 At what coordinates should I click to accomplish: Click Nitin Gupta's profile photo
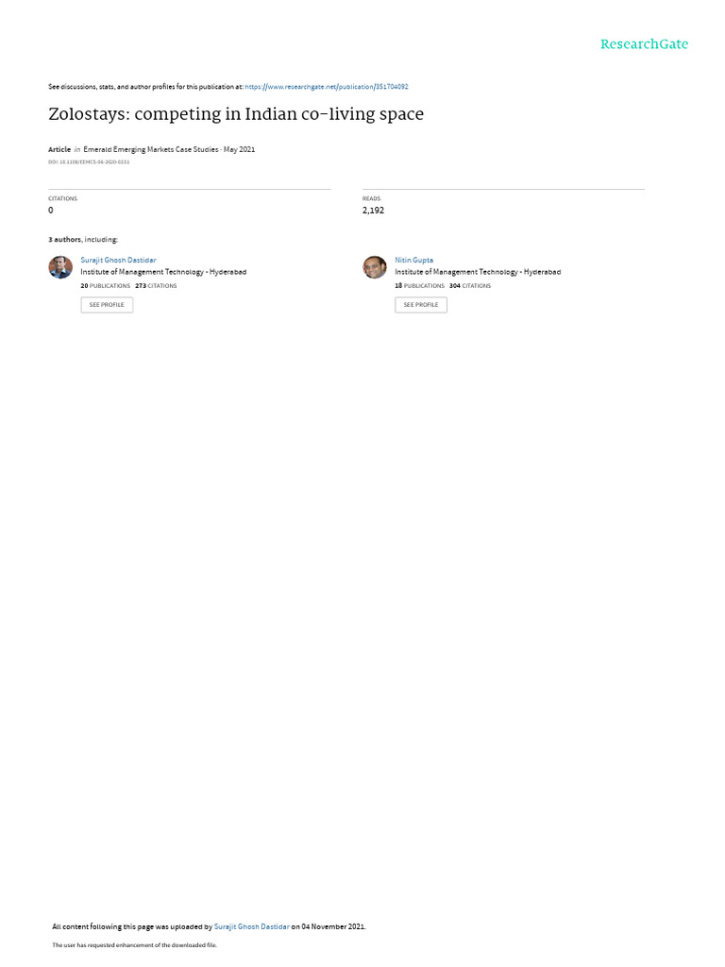coord(375,267)
